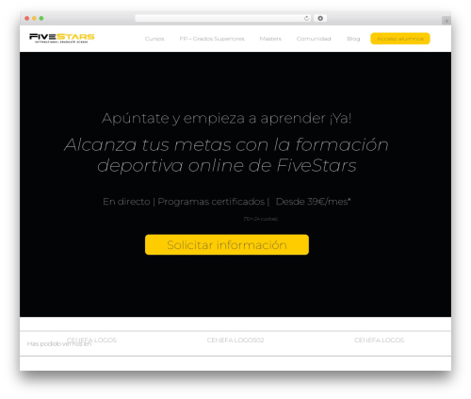Click 'Programas certificados' text
471x399 pixels.
tap(211, 202)
